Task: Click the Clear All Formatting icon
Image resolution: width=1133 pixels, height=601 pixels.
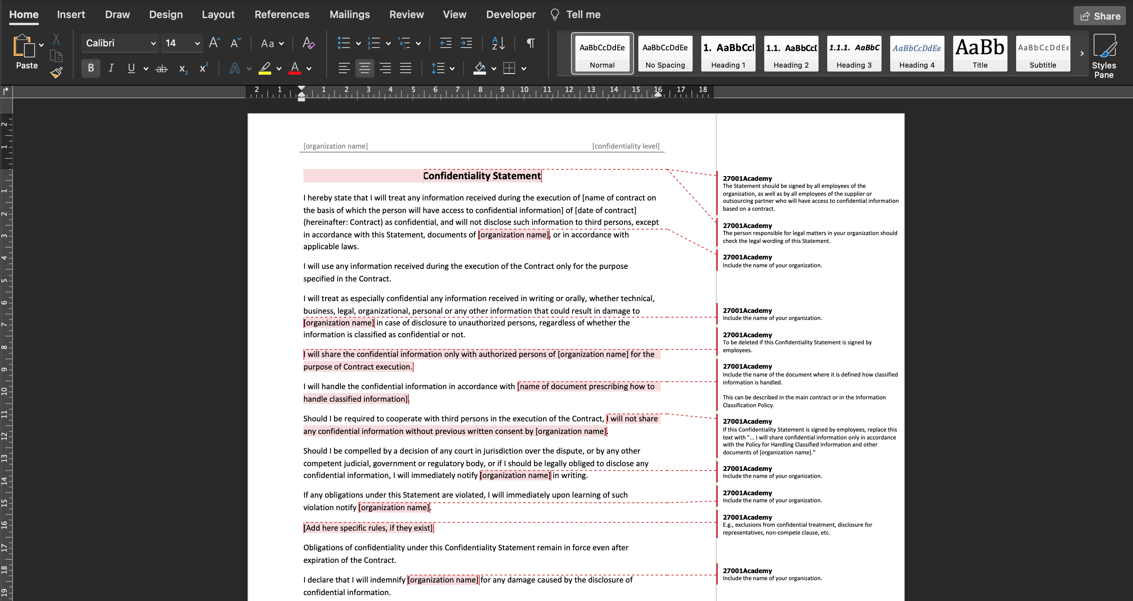Action: (308, 43)
